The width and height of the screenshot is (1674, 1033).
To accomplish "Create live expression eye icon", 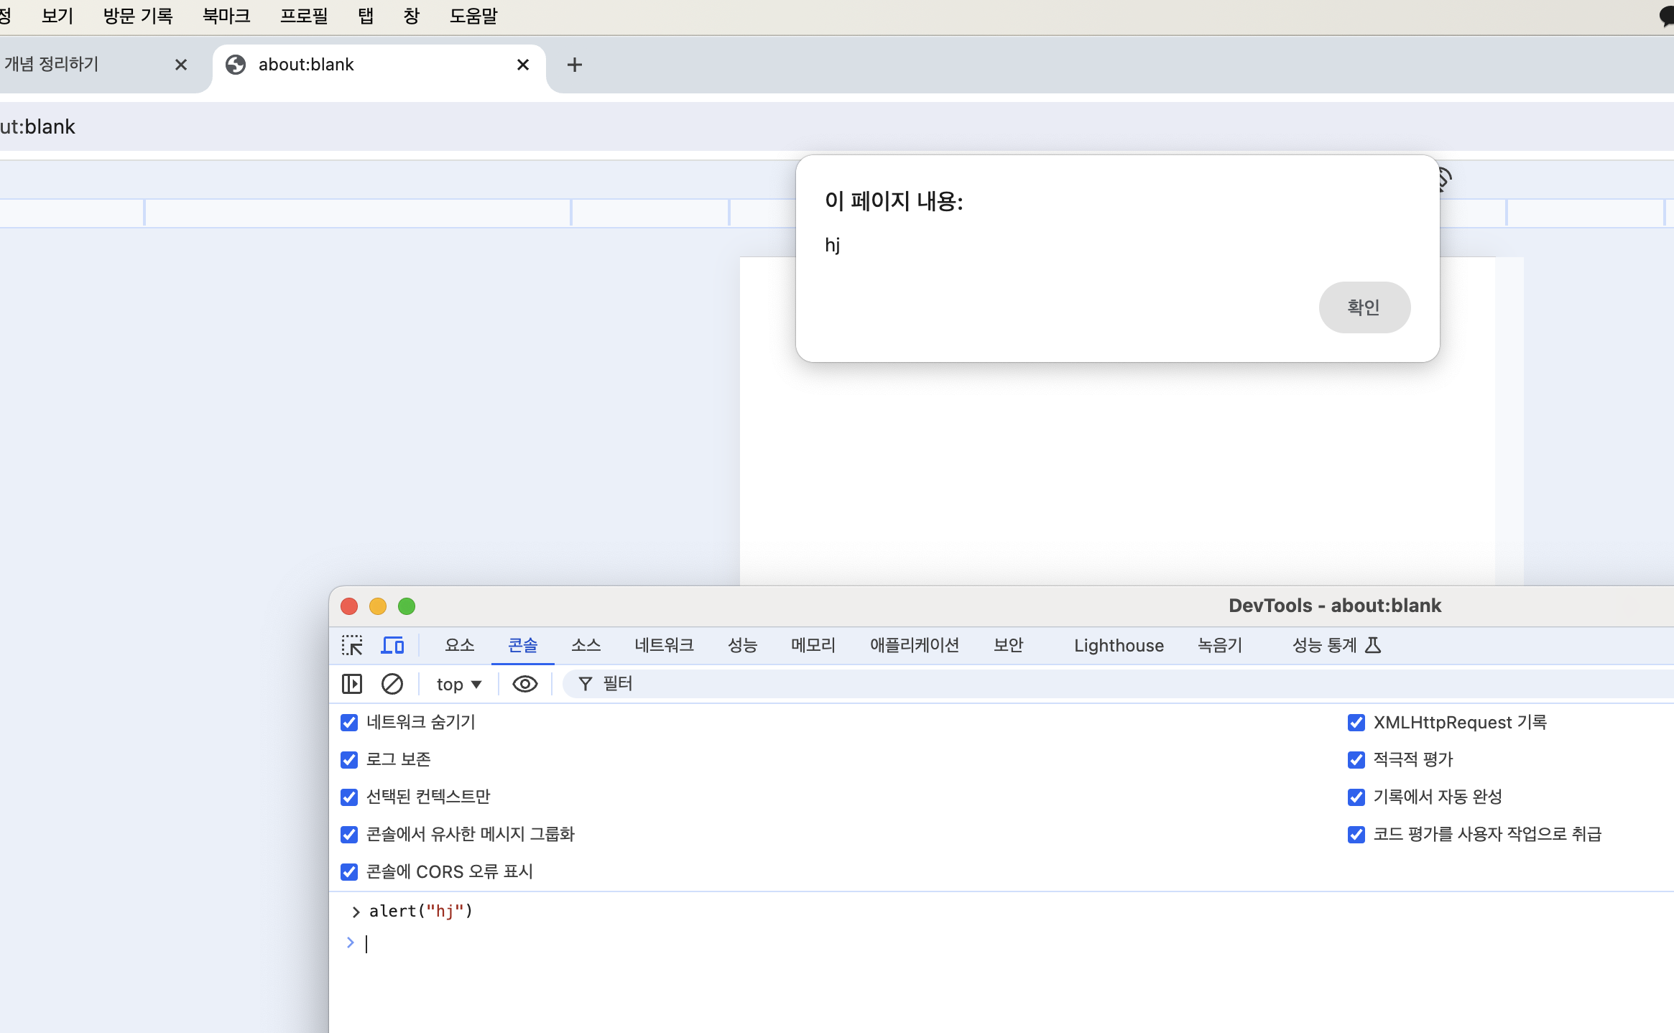I will coord(525,684).
